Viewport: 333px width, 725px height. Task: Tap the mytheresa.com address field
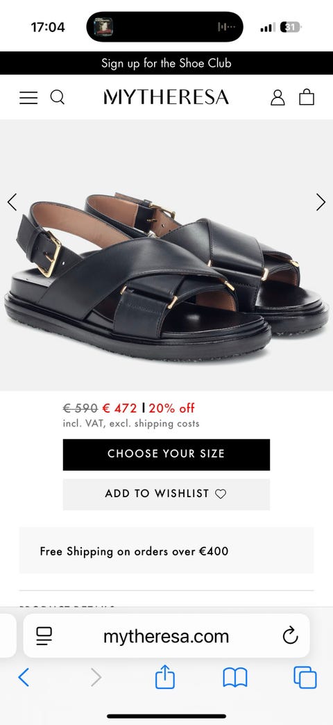click(166, 635)
